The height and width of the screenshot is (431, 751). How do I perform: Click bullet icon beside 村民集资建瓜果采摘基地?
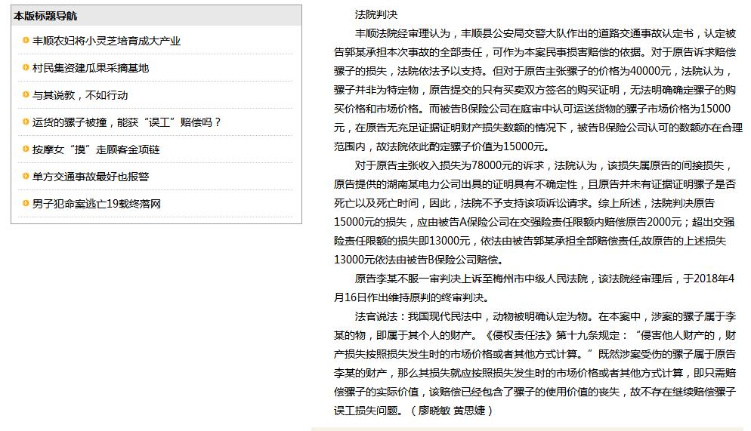[x=26, y=67]
